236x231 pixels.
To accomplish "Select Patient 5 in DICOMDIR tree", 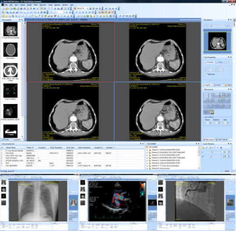I will [166, 160].
